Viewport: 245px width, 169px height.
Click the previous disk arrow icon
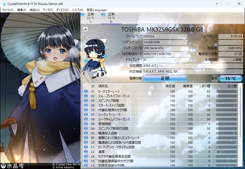pos(85,29)
